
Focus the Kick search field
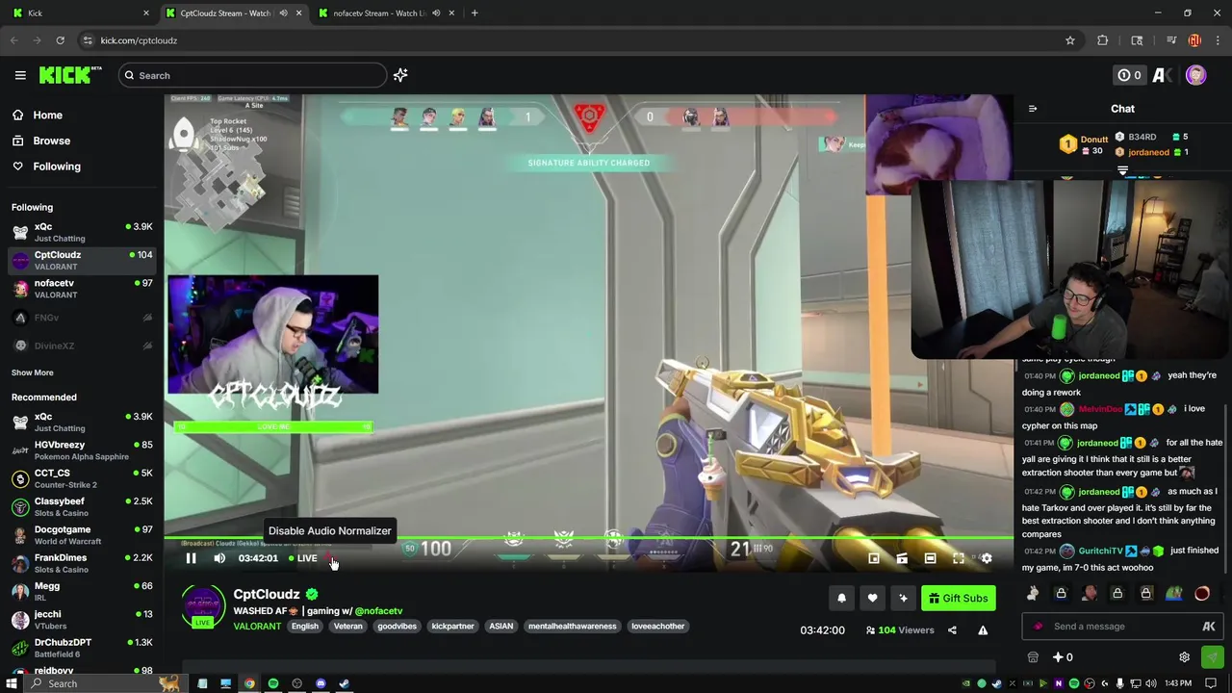coord(252,75)
